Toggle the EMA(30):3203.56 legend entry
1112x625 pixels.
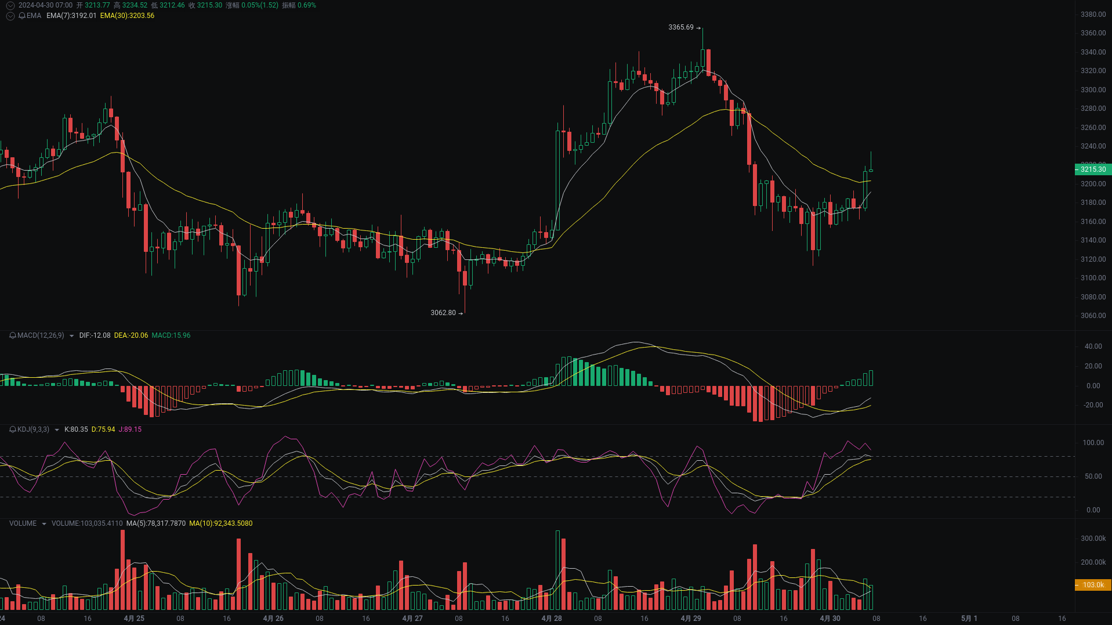128,16
